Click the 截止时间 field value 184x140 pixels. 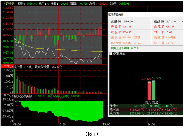click(171, 21)
